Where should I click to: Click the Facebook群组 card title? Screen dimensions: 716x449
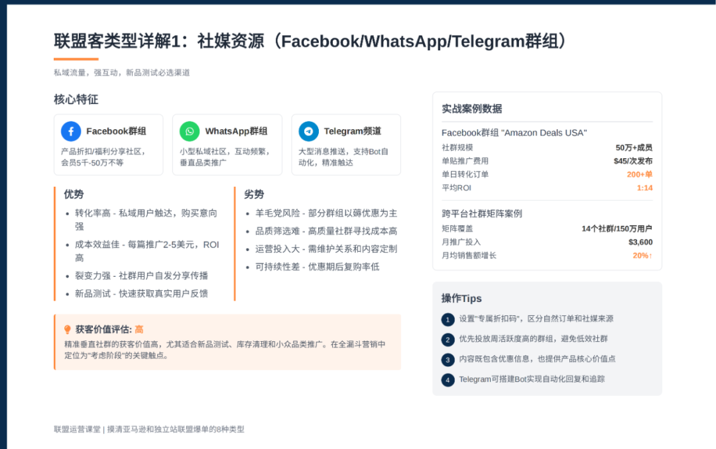point(116,131)
